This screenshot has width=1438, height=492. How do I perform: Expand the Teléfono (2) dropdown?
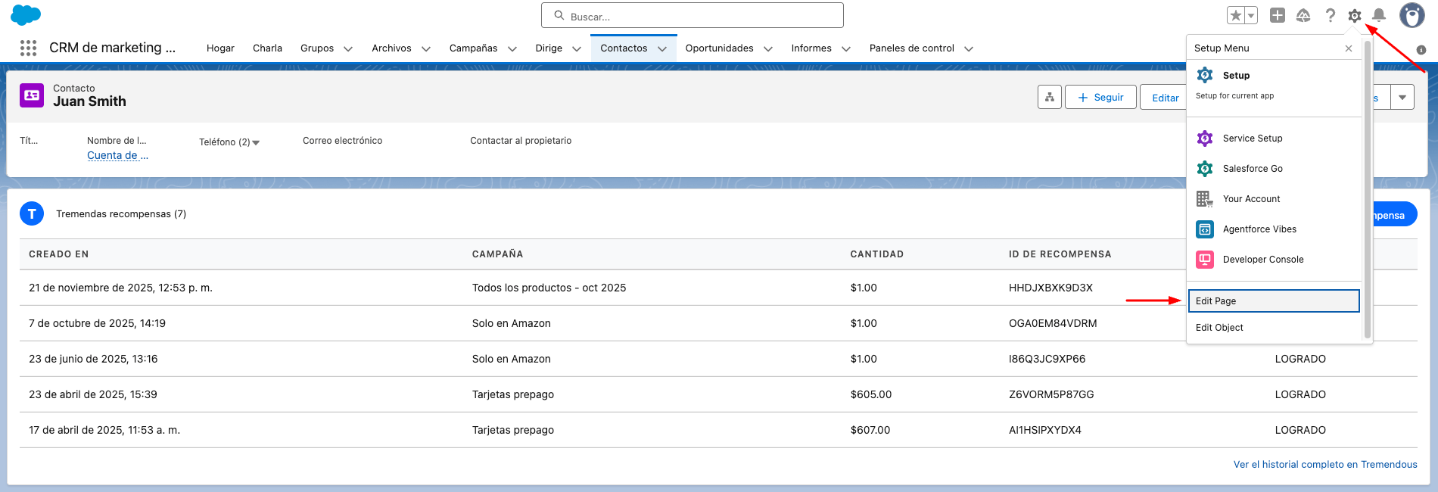[x=256, y=142]
